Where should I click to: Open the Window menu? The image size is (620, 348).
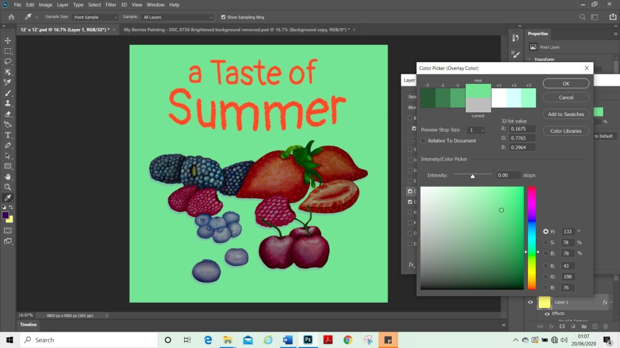tap(156, 5)
